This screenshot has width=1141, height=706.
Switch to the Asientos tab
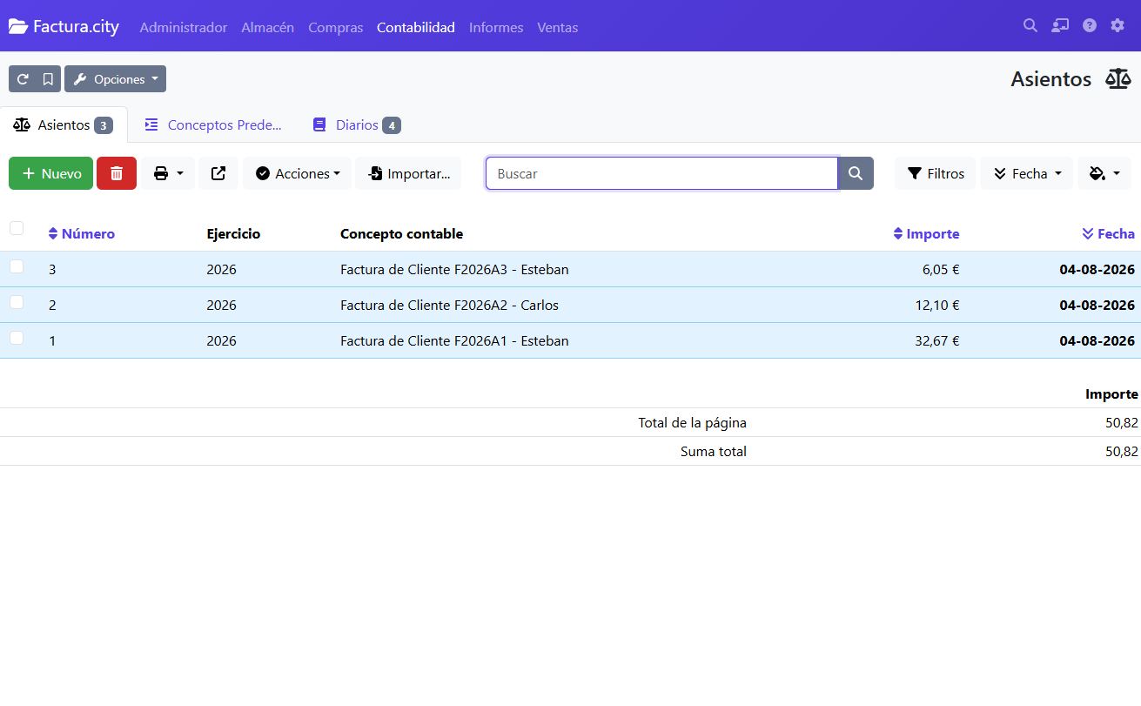64,124
